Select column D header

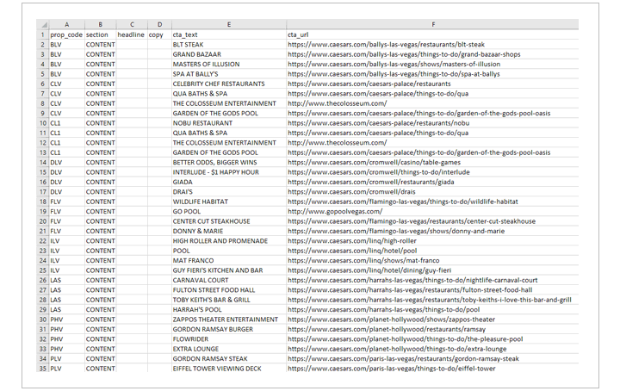click(158, 24)
